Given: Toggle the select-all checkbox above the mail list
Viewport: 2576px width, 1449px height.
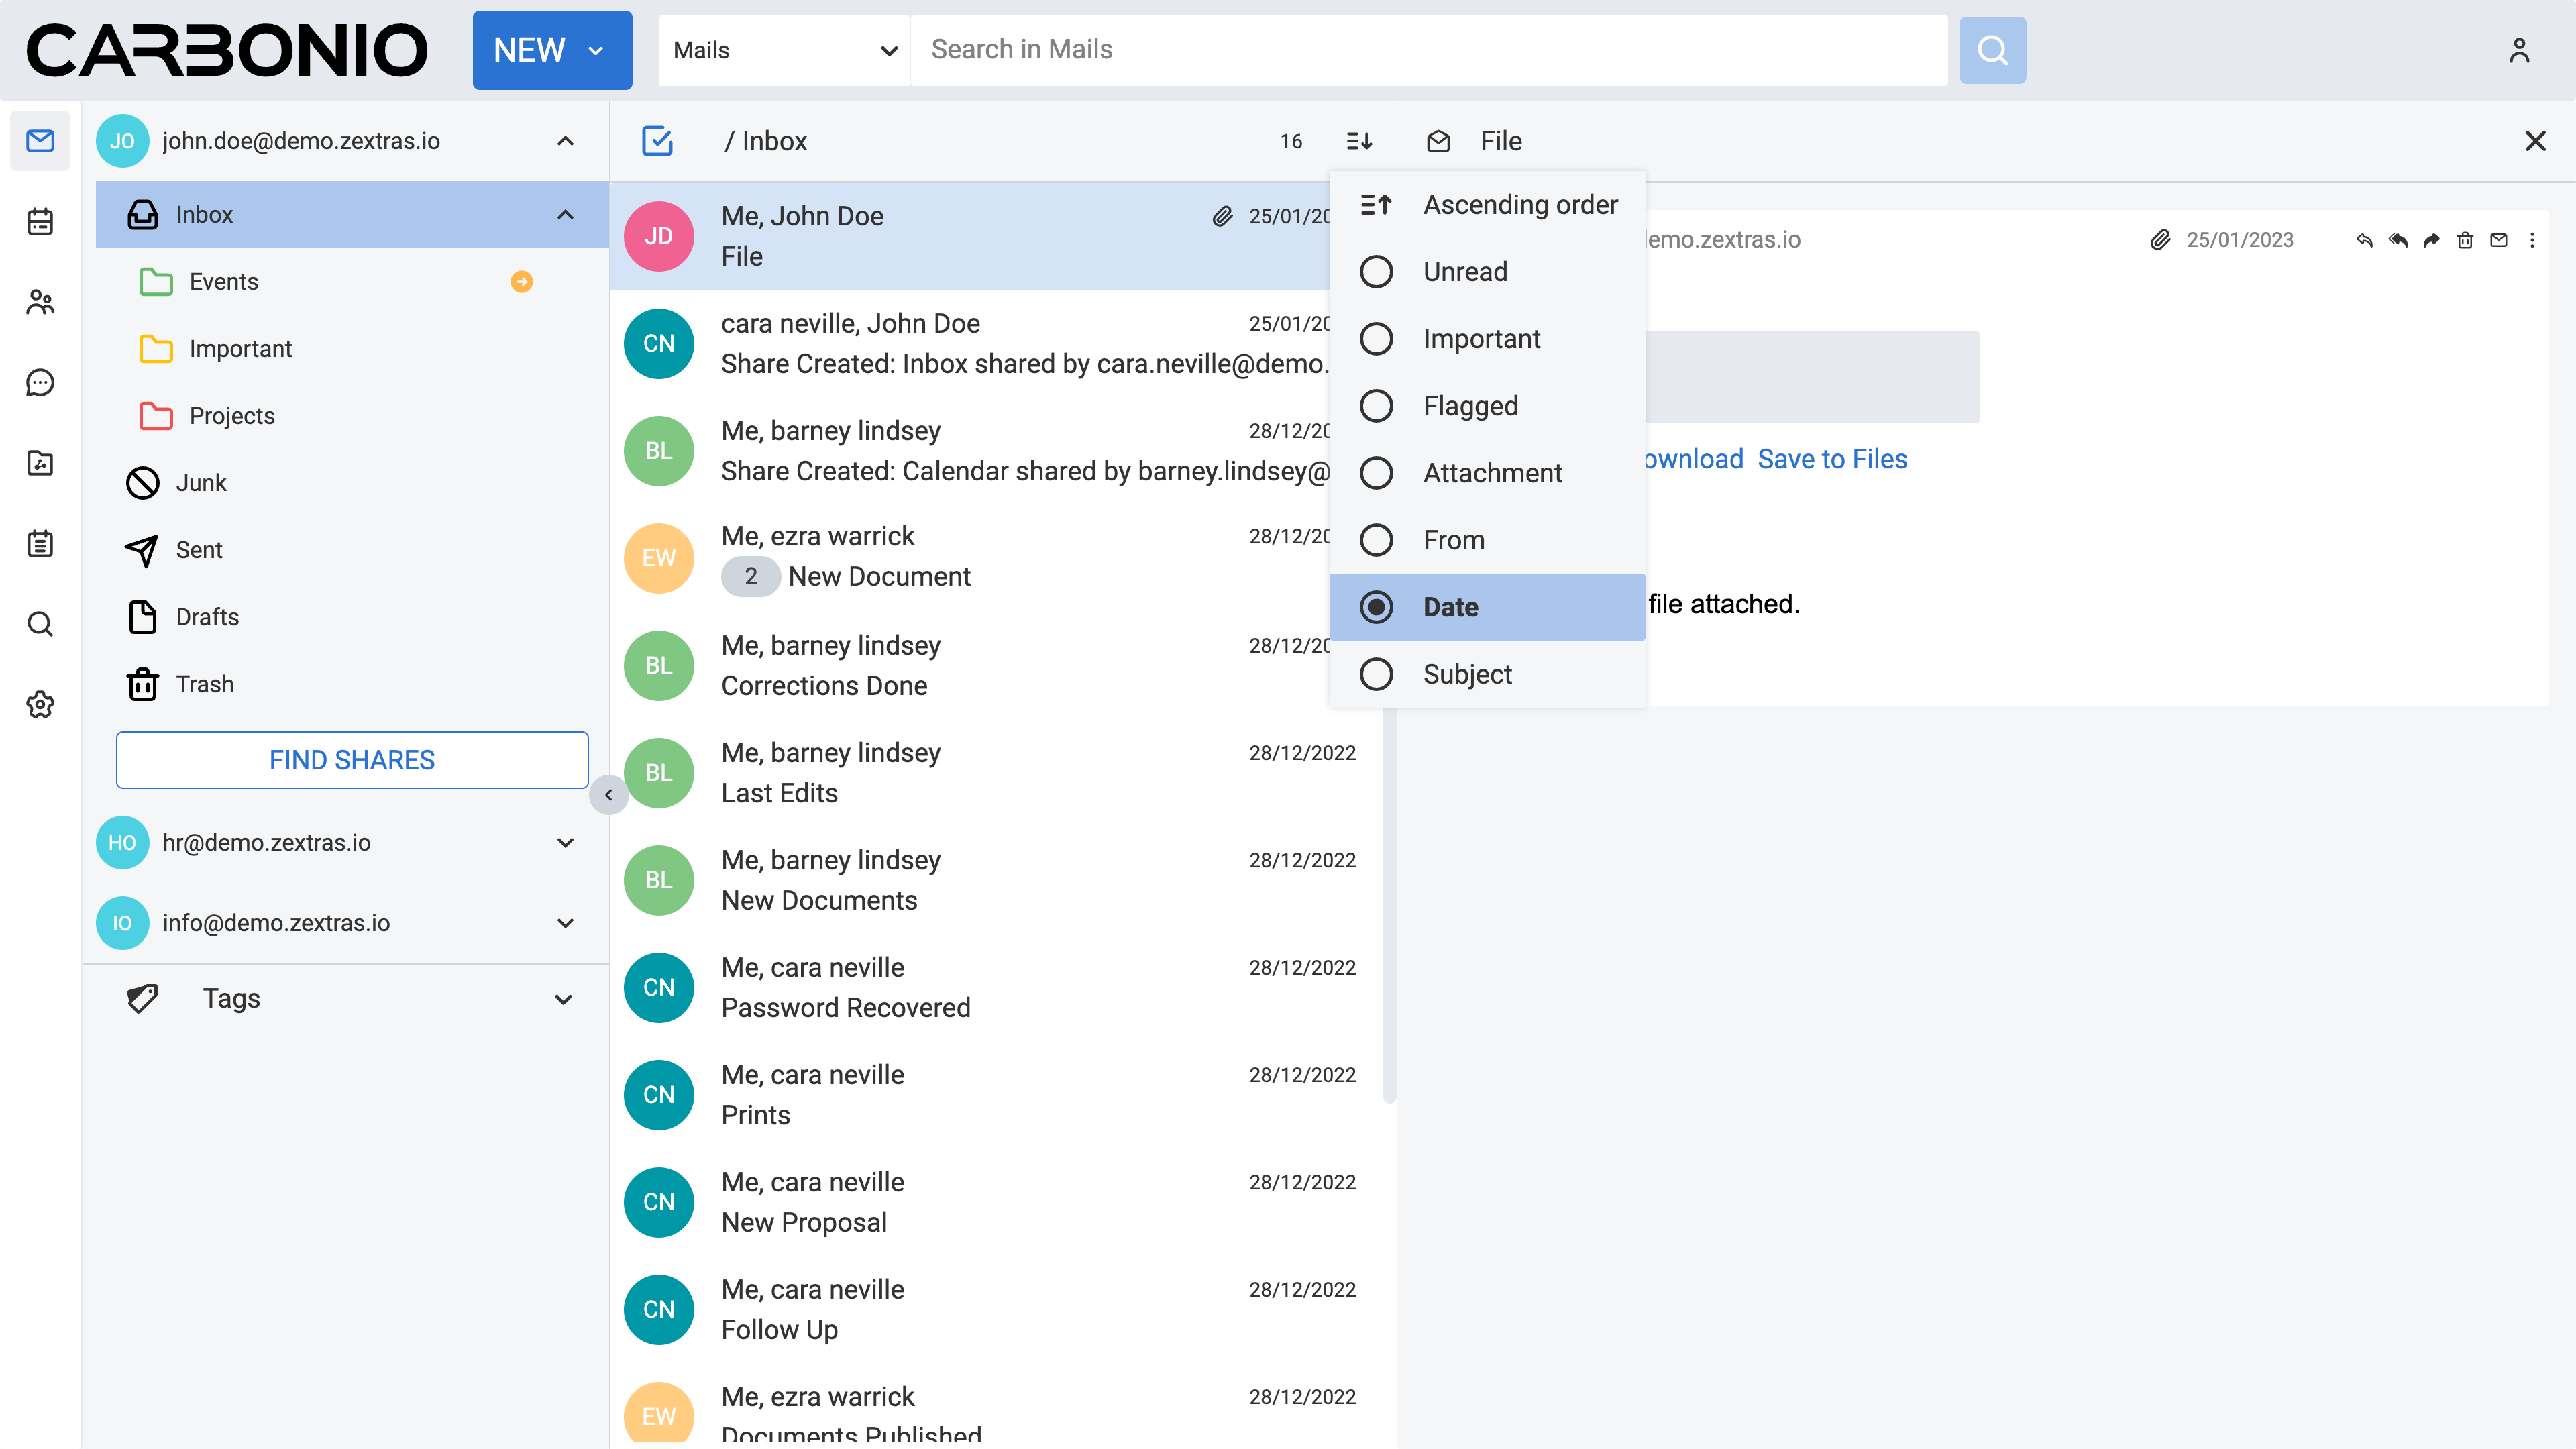Looking at the screenshot, I should [x=657, y=141].
